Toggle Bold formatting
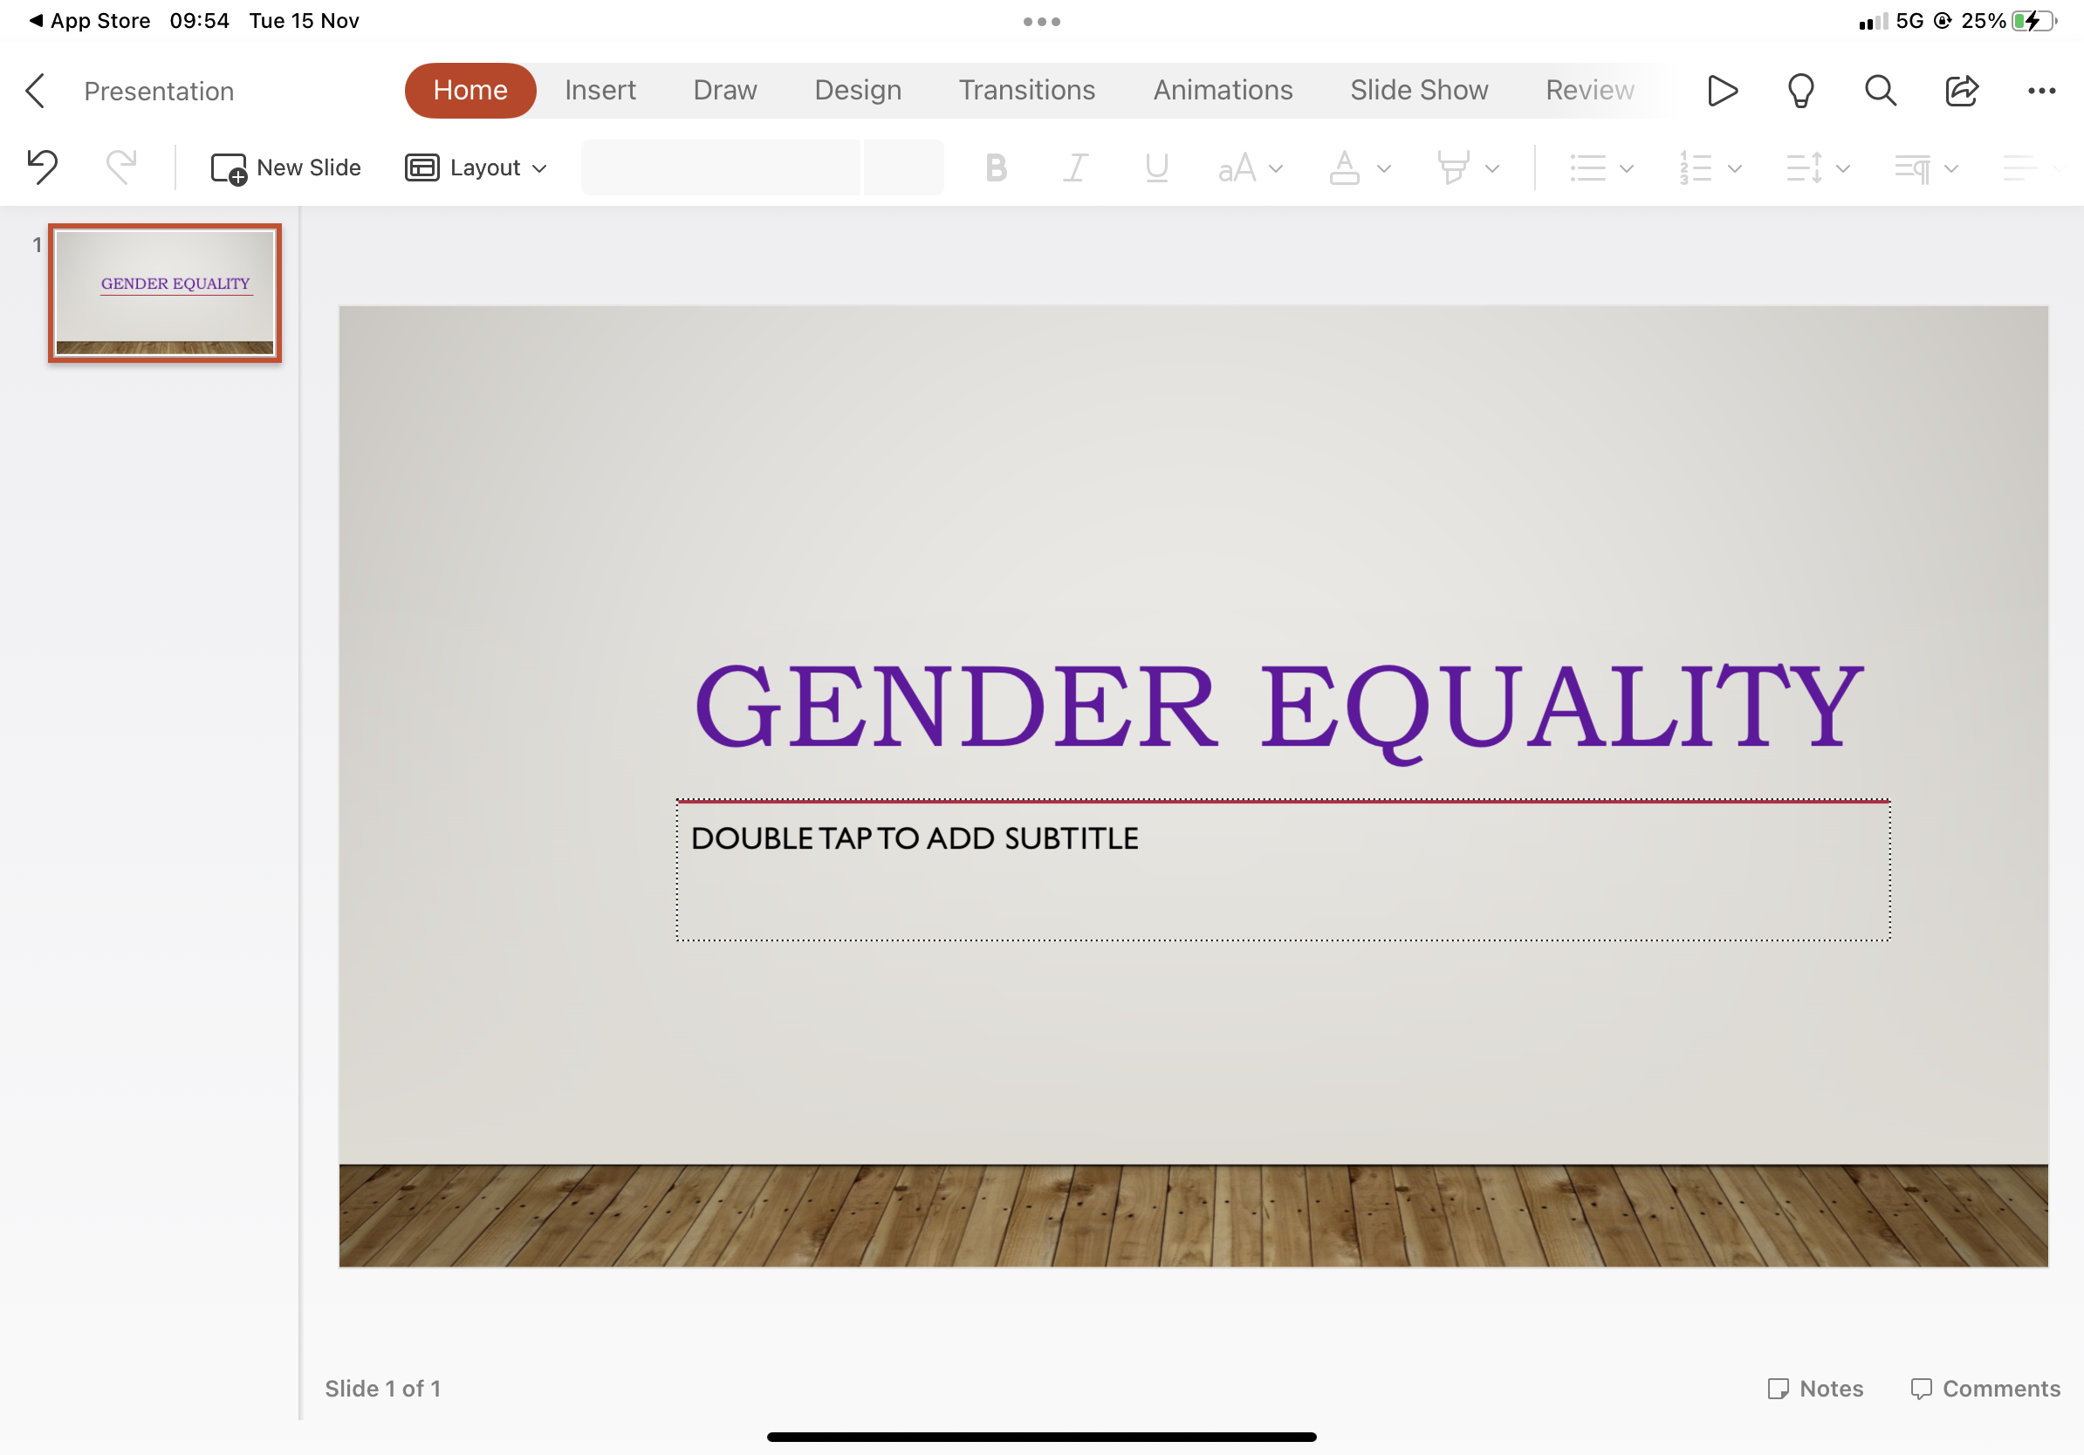The width and height of the screenshot is (2084, 1455). (996, 167)
